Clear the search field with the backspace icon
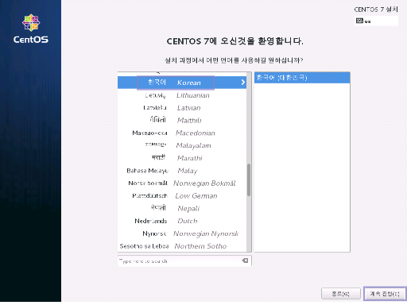This screenshot has width=407, height=305. 246,261
